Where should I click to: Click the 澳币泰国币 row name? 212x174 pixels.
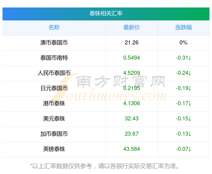coord(54,43)
